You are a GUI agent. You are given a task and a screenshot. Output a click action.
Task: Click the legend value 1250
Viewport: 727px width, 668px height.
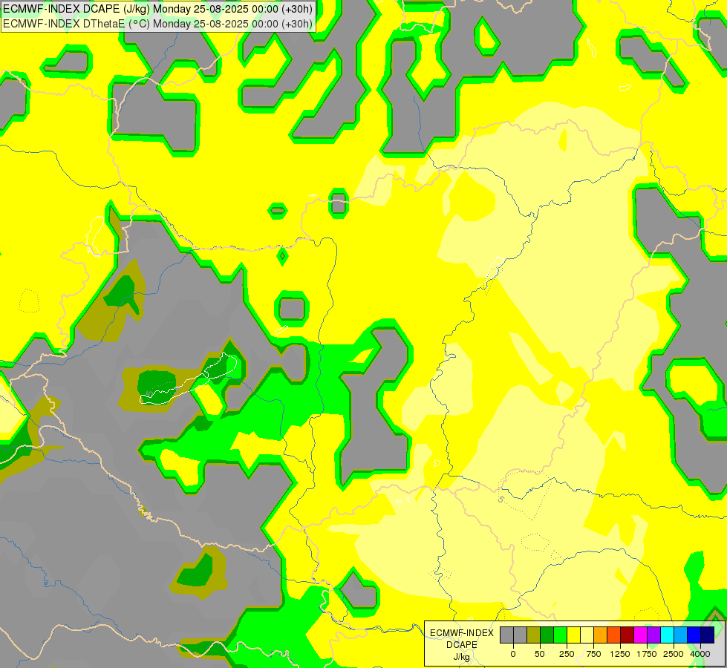[x=620, y=654]
